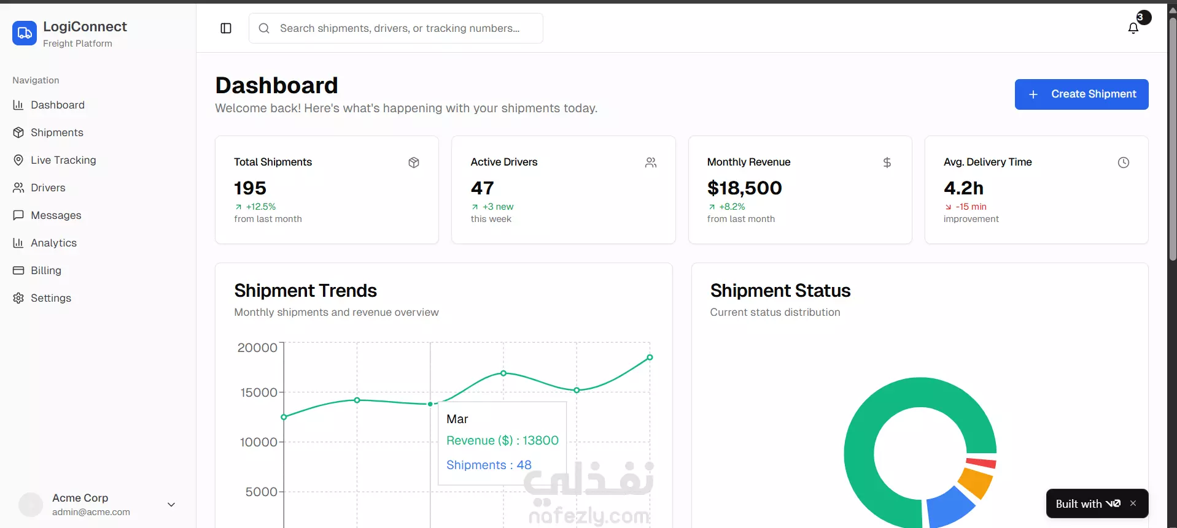Screen dimensions: 1177x528
Task: Open the Analytics page
Action: click(x=53, y=243)
